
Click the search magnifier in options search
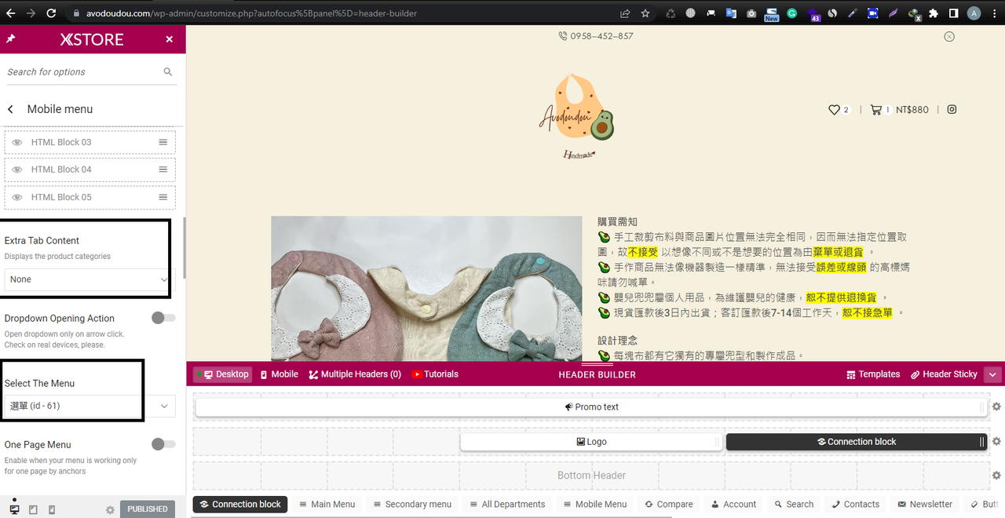click(x=168, y=71)
